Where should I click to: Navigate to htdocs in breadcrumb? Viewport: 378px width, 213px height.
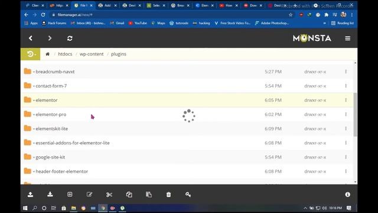click(x=65, y=54)
